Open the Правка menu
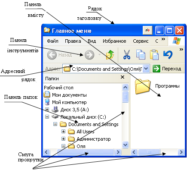The height and width of the screenshot is (170, 187). pos(73,41)
